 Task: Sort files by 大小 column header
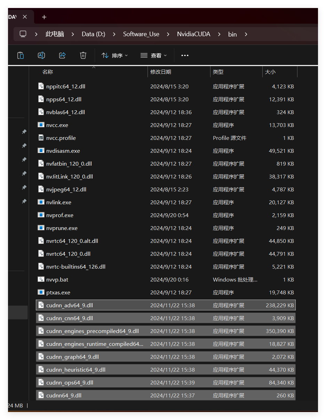coord(270,72)
